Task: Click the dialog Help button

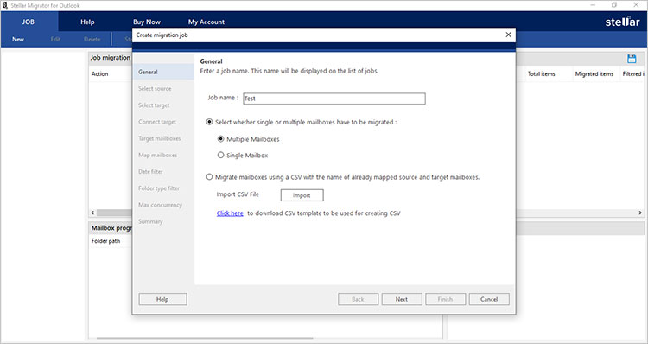Action: [162, 299]
